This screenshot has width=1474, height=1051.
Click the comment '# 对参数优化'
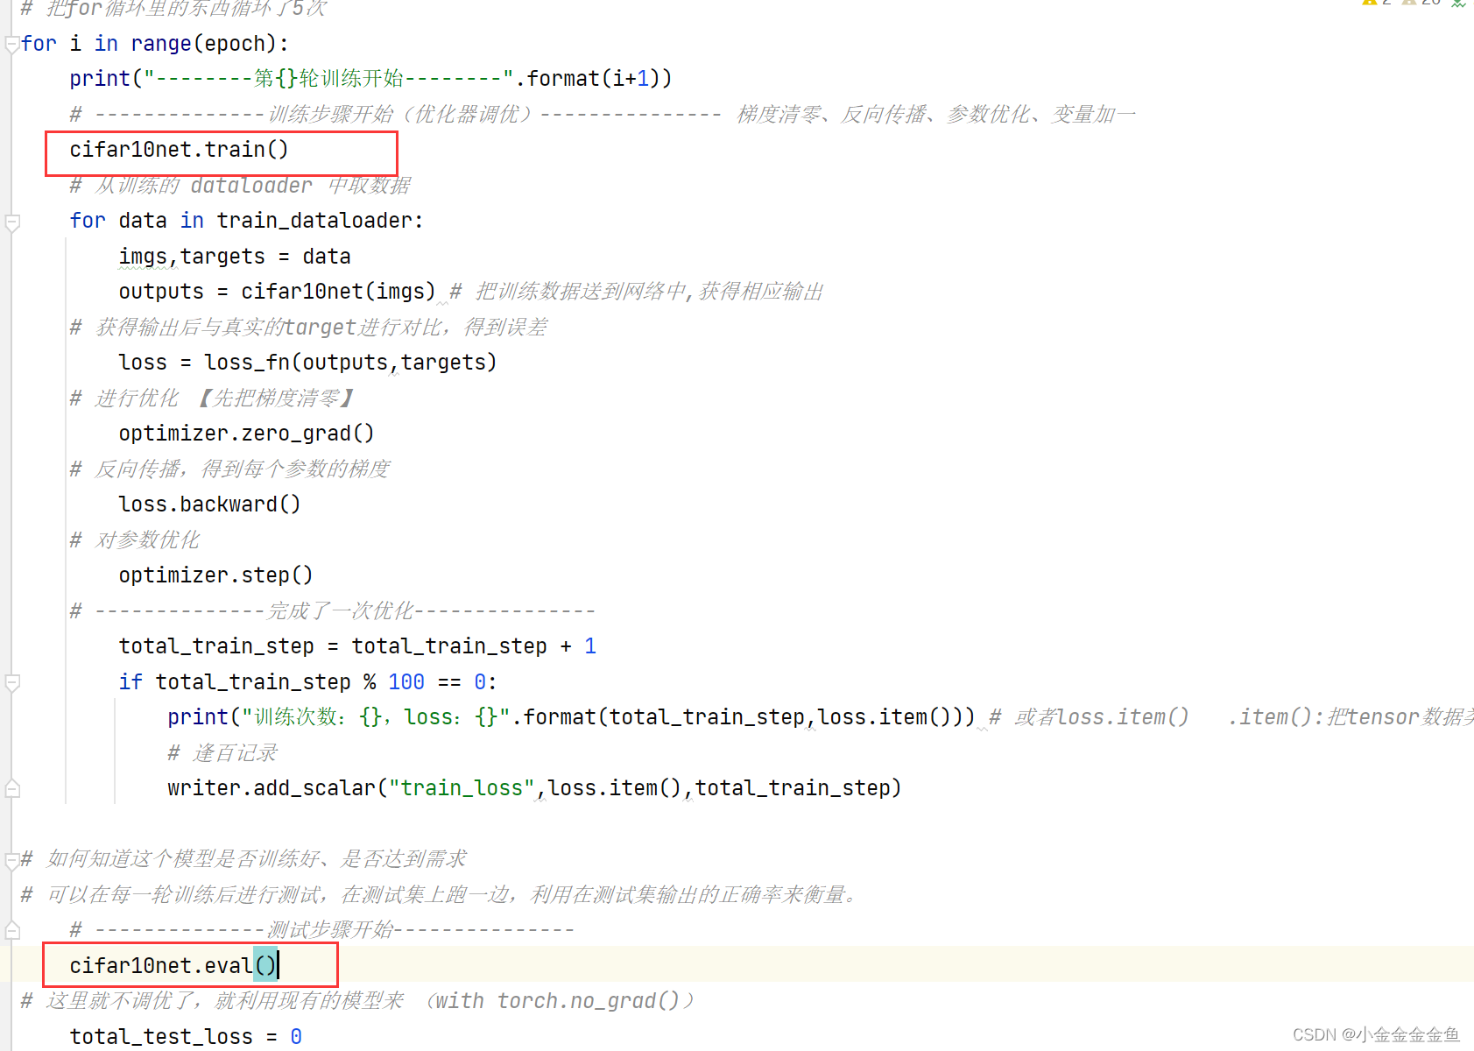click(x=135, y=540)
